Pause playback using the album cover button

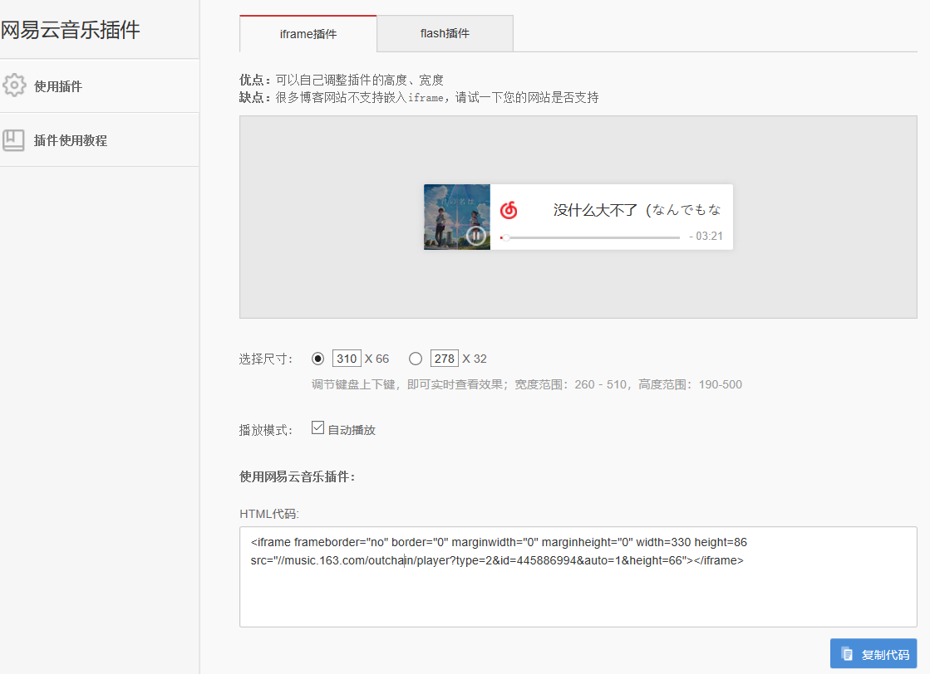pos(475,236)
